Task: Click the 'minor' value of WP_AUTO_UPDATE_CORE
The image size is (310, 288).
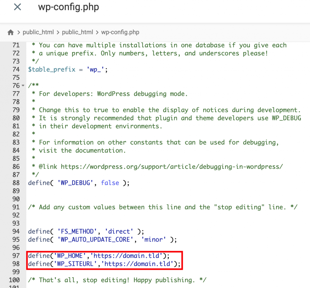Action: pos(153,239)
